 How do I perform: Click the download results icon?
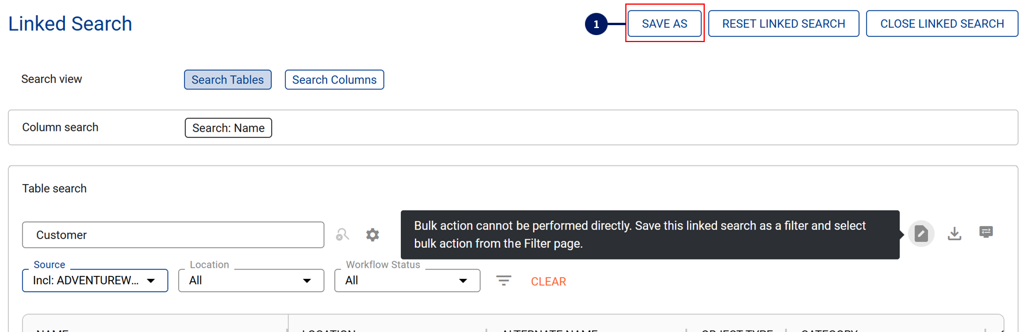point(954,234)
